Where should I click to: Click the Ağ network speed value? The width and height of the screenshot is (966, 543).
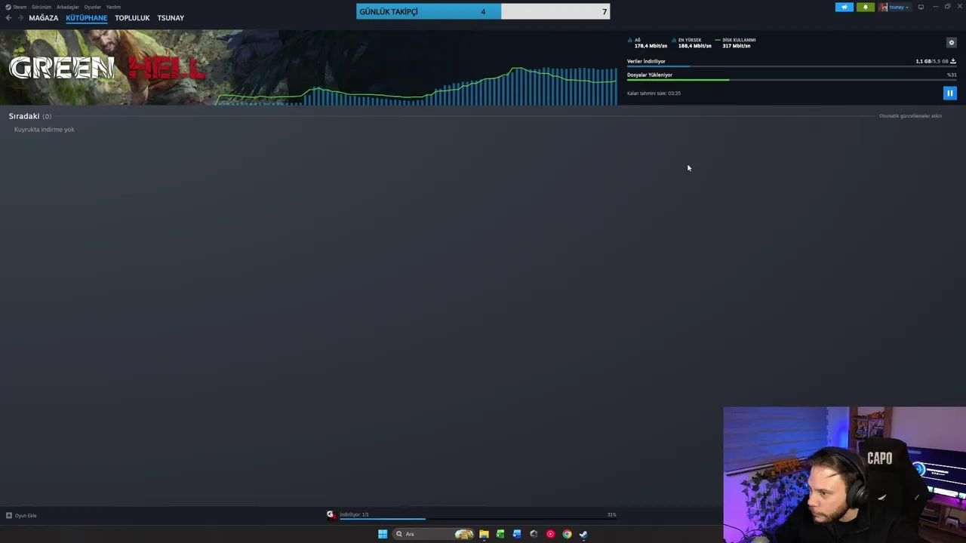click(x=651, y=46)
